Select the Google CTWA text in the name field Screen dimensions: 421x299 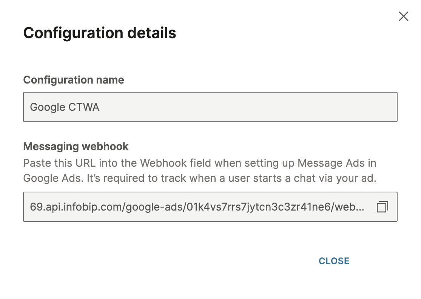point(64,107)
